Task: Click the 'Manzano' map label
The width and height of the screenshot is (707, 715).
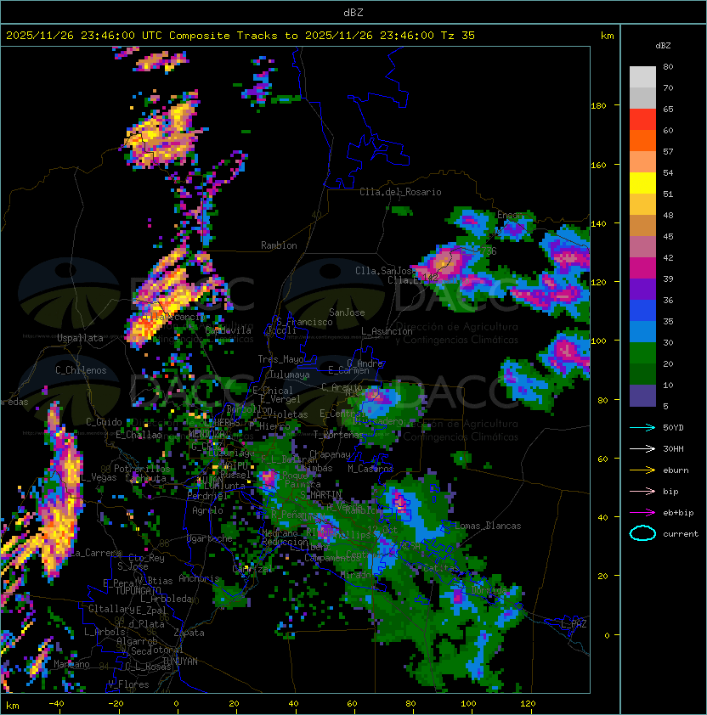Action: click(x=71, y=664)
